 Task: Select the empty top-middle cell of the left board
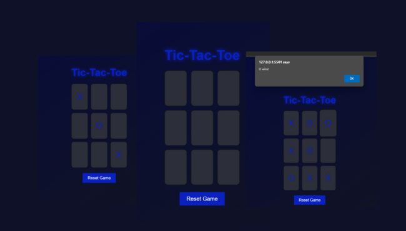(x=99, y=97)
